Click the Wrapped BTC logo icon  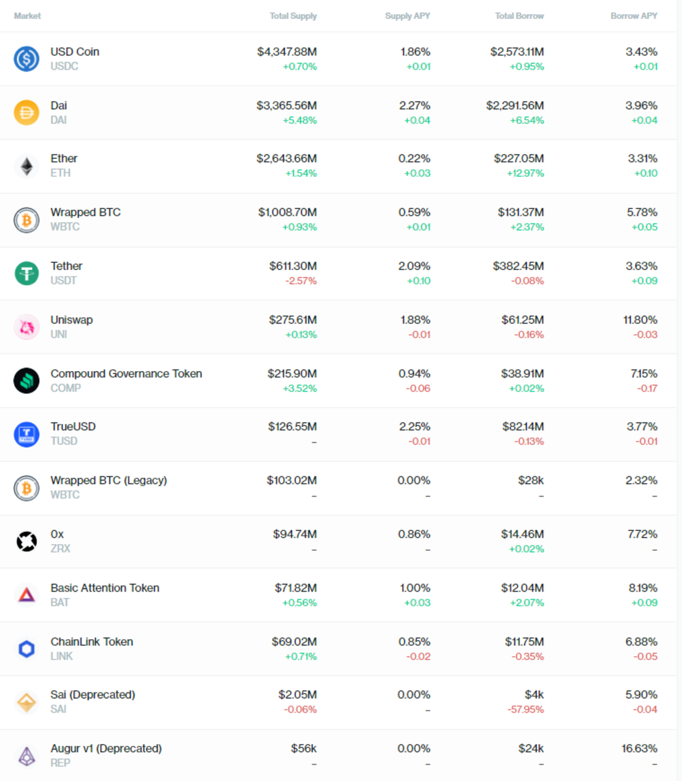tap(27, 219)
